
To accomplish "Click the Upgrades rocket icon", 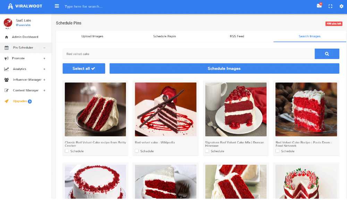I will click(x=7, y=101).
